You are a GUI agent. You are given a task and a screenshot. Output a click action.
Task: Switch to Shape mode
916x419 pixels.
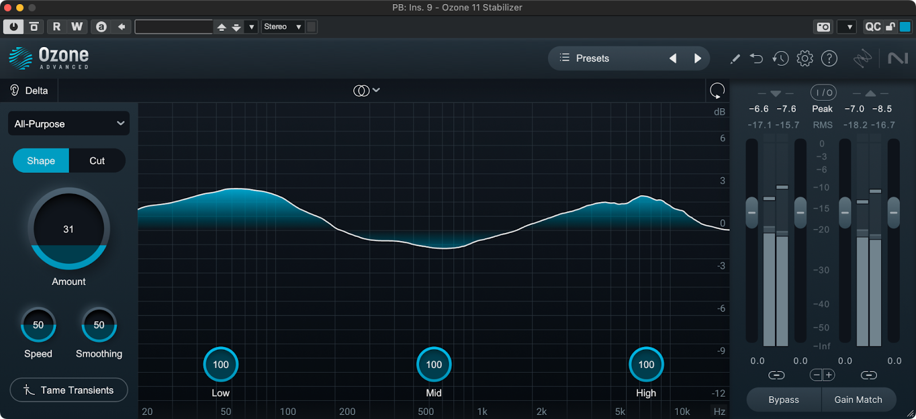pos(41,161)
